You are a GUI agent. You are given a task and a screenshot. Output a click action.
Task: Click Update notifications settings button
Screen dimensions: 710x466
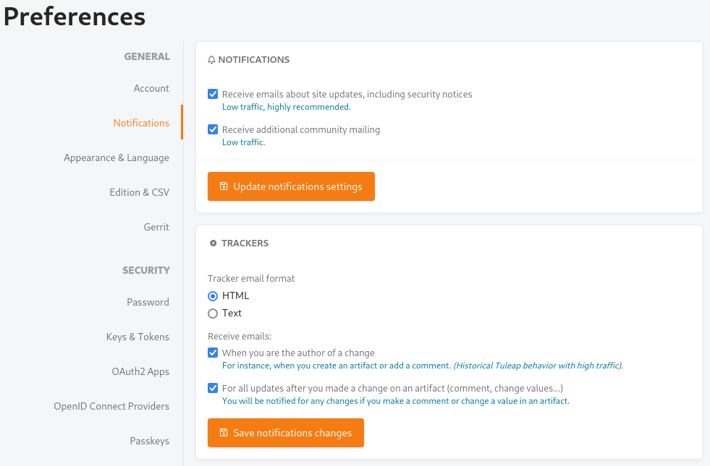(291, 186)
